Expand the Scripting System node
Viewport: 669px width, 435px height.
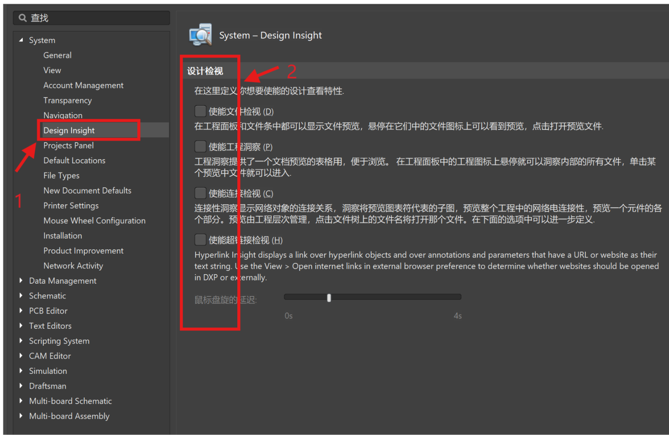tap(21, 341)
